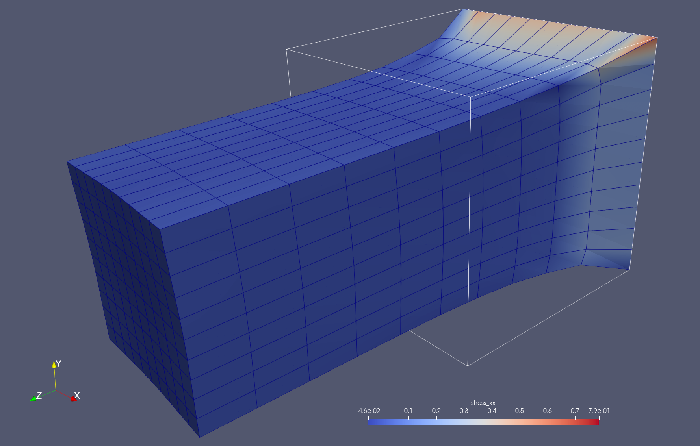700x446 pixels.
Task: Click the 7.9e-01 maximum legend label
Action: click(599, 411)
